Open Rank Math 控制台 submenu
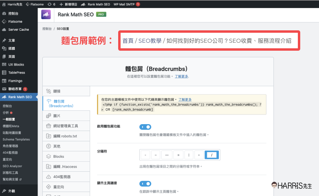 (7, 106)
